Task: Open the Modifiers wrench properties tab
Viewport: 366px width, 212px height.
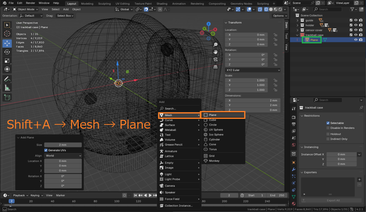Action: (294, 169)
